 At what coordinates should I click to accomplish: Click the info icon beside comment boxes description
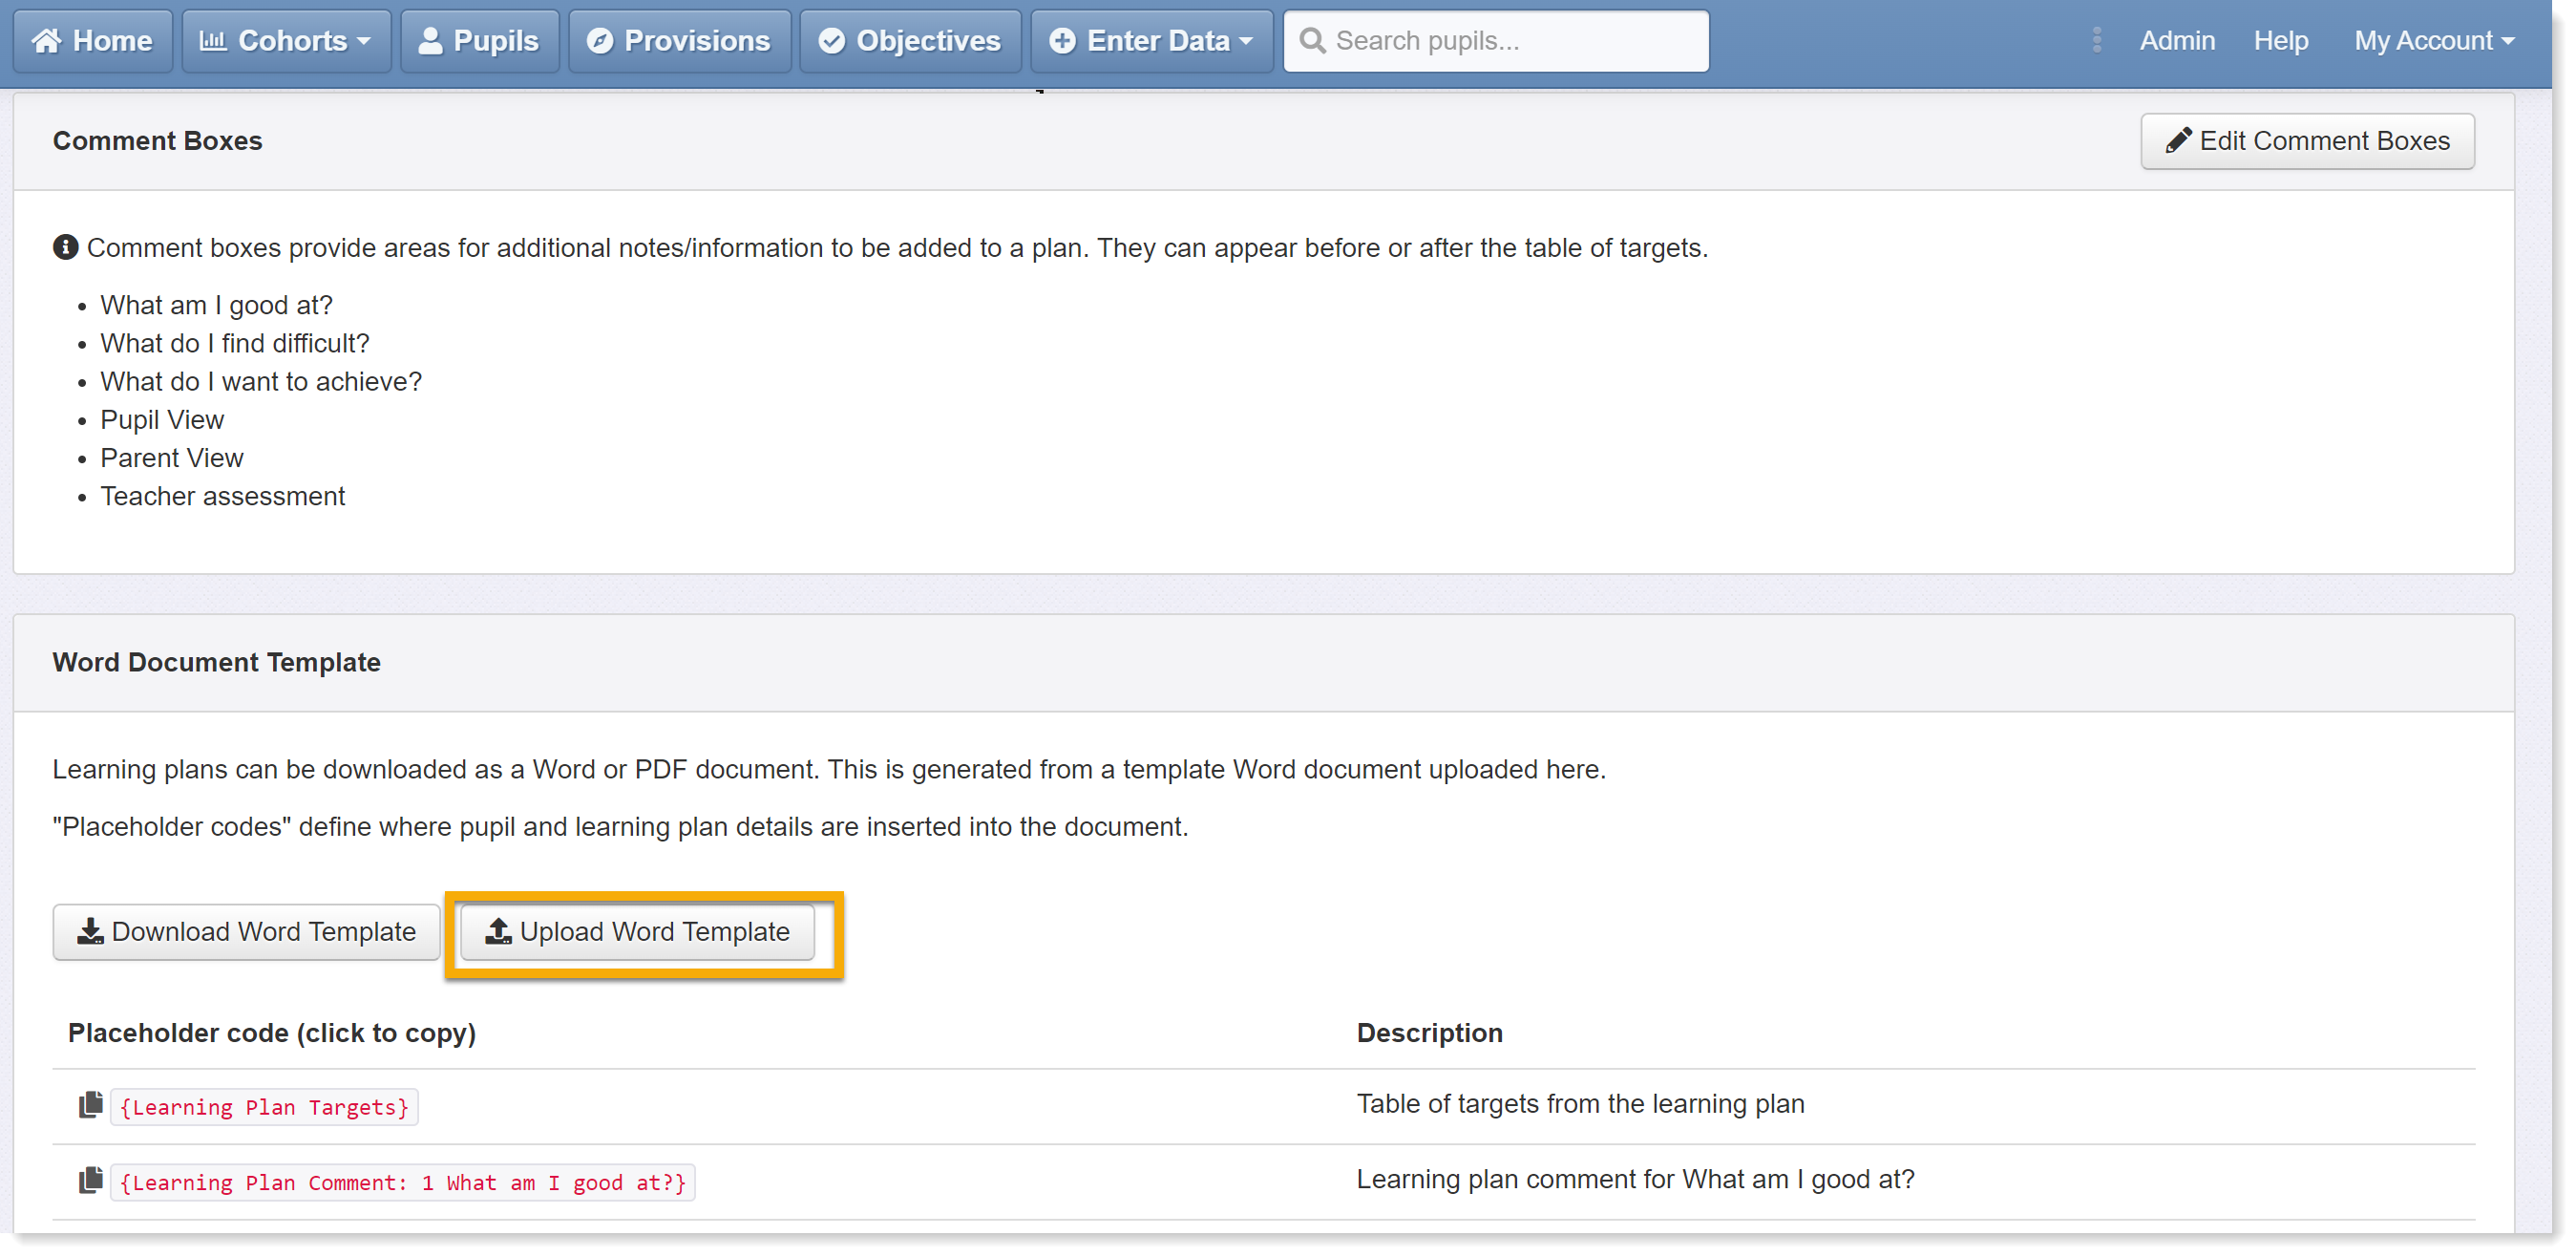66,247
